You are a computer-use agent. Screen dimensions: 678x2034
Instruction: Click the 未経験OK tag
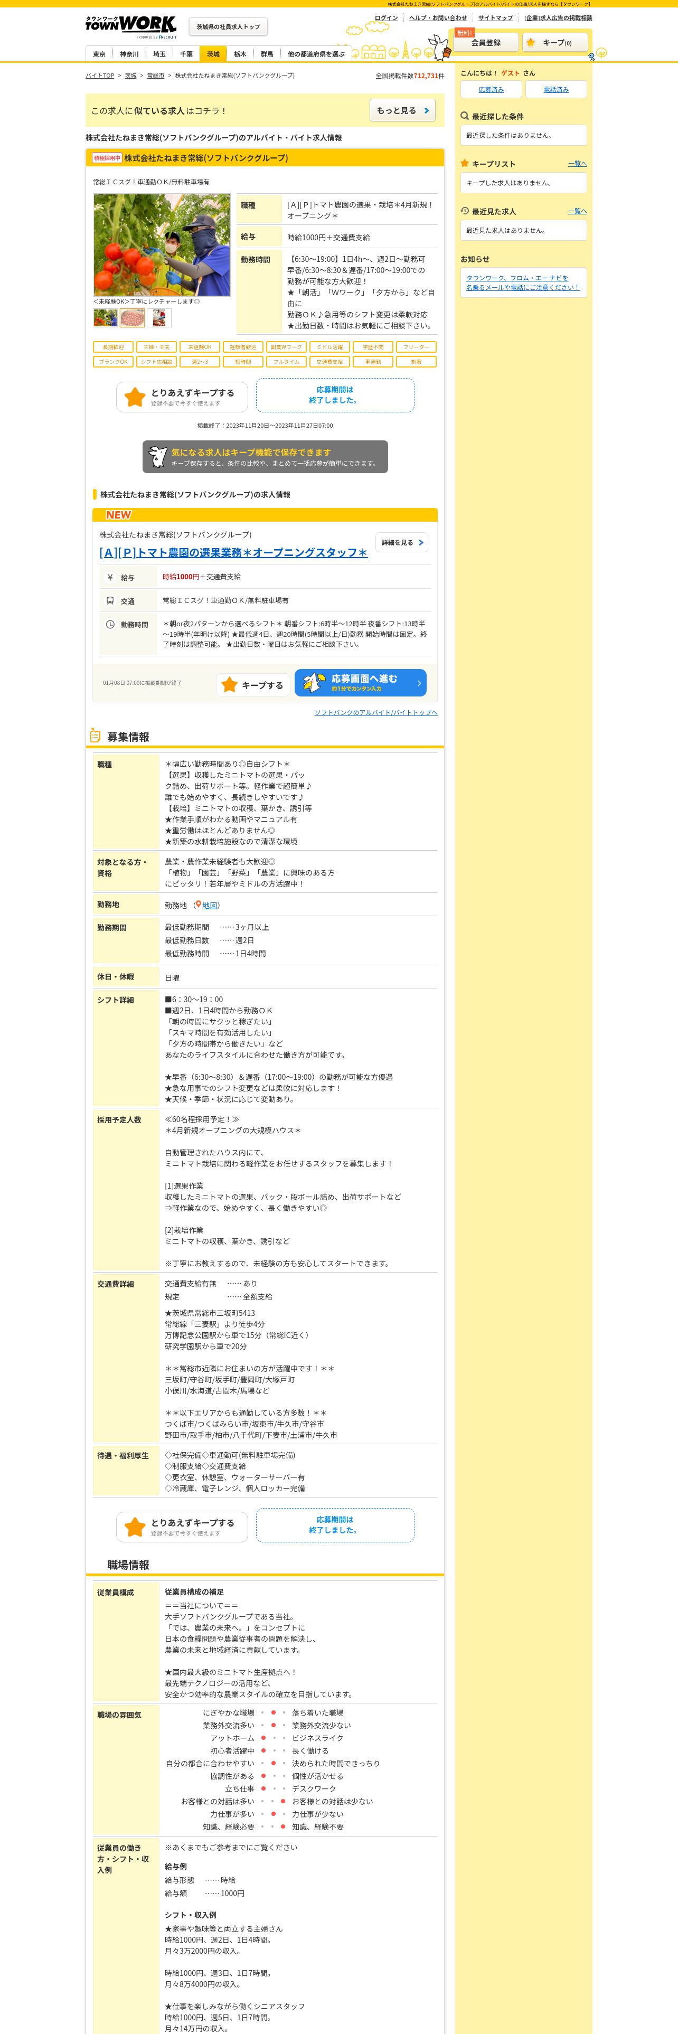coord(200,346)
